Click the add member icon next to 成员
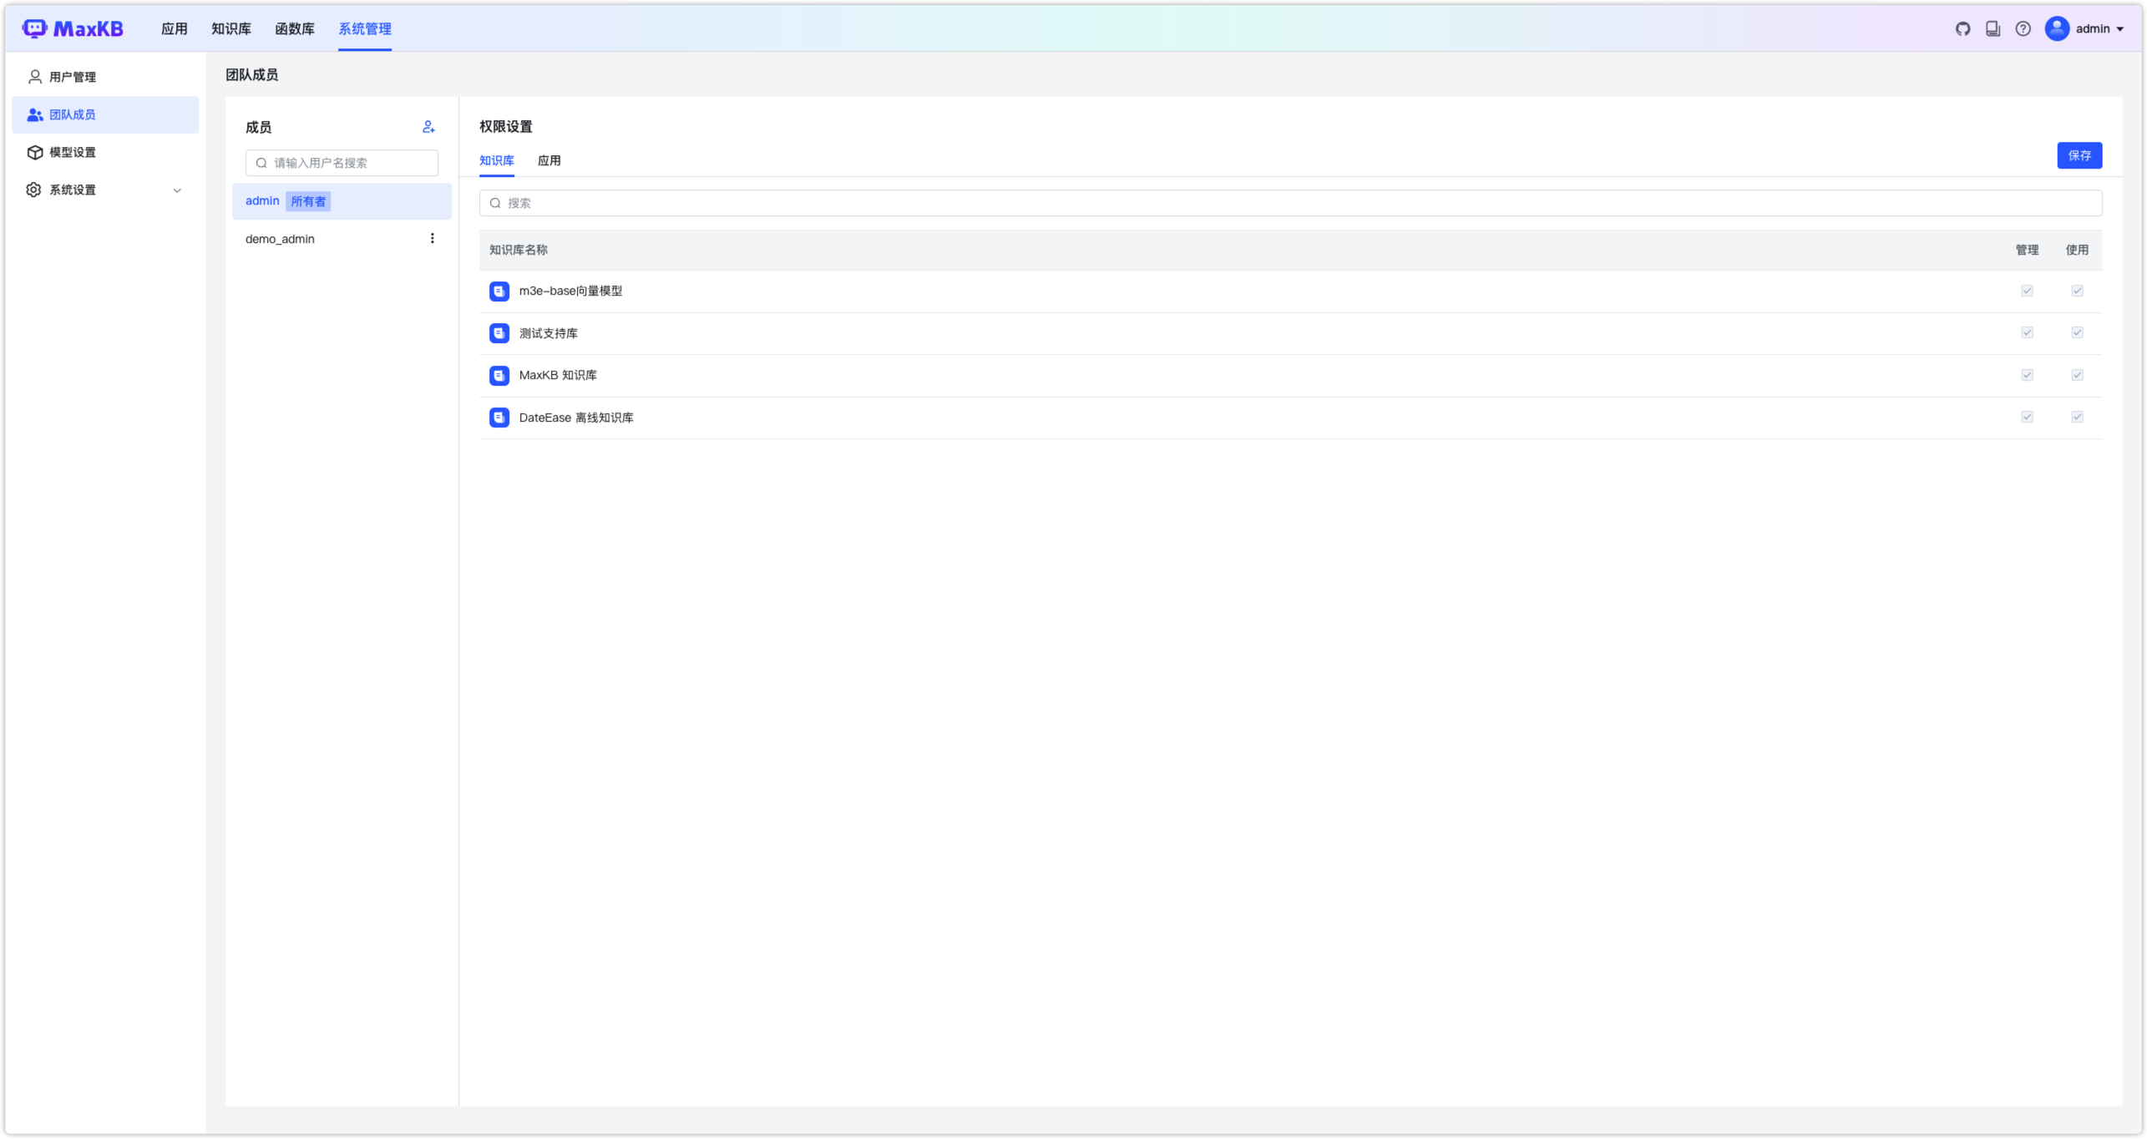Screen dimensions: 2147x1139 coord(428,126)
